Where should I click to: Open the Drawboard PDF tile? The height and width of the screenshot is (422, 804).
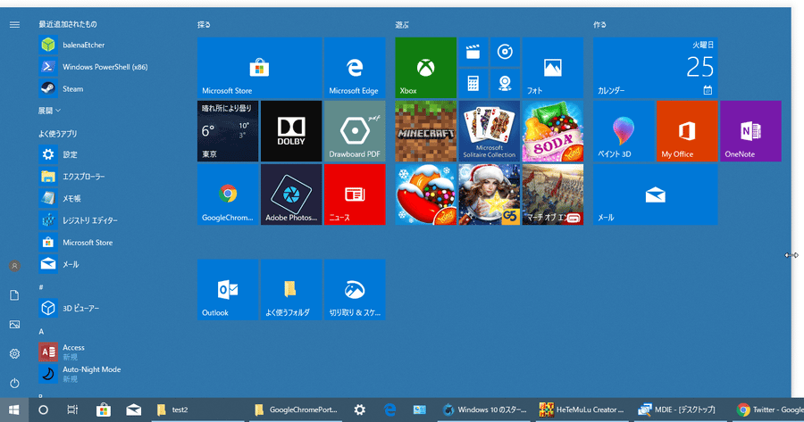pos(355,131)
